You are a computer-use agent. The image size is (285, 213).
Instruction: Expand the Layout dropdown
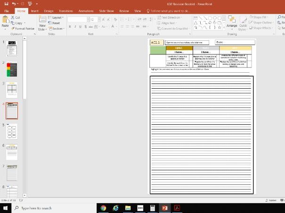pyautogui.click(x=57, y=17)
